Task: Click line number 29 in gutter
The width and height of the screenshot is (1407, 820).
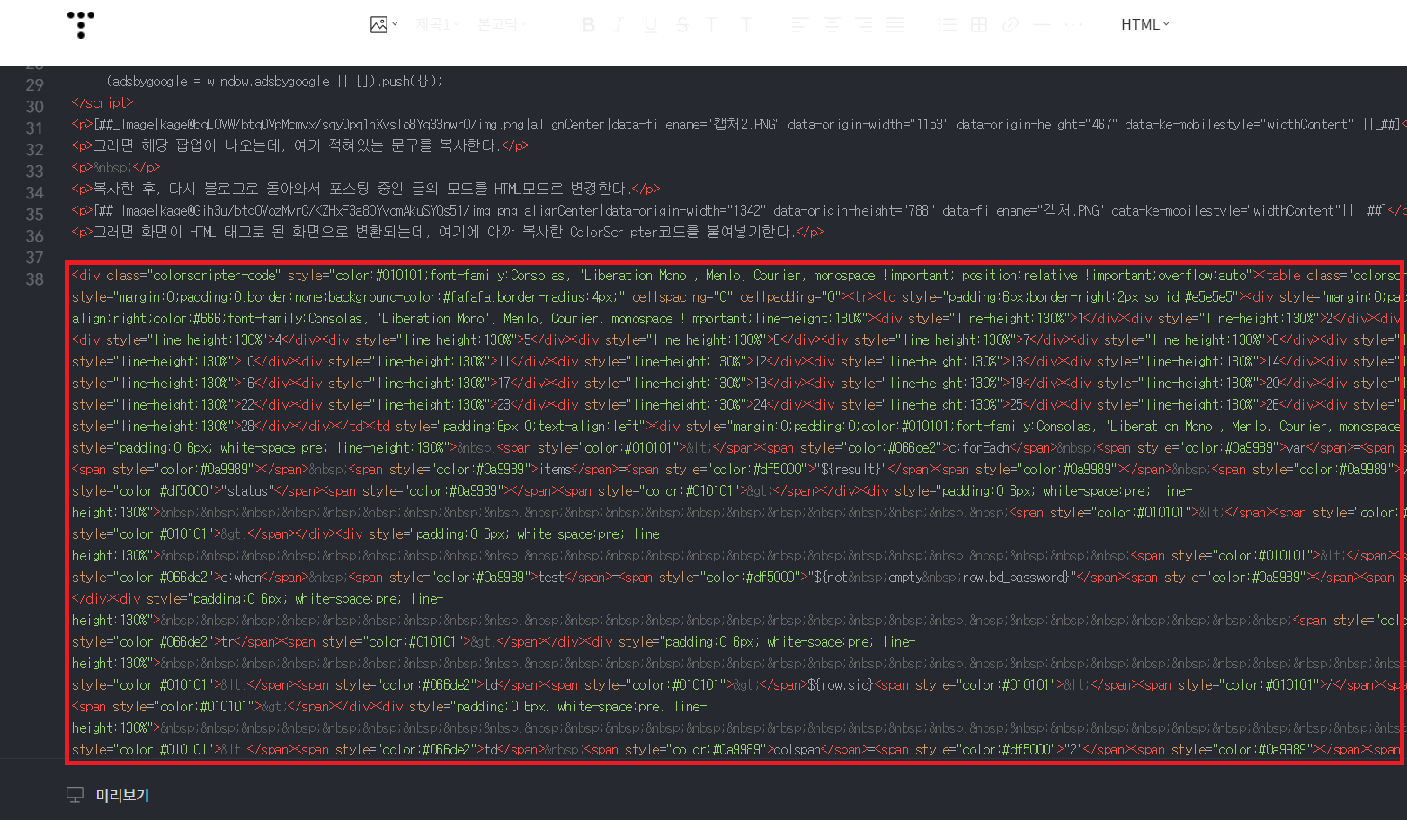Action: point(34,85)
